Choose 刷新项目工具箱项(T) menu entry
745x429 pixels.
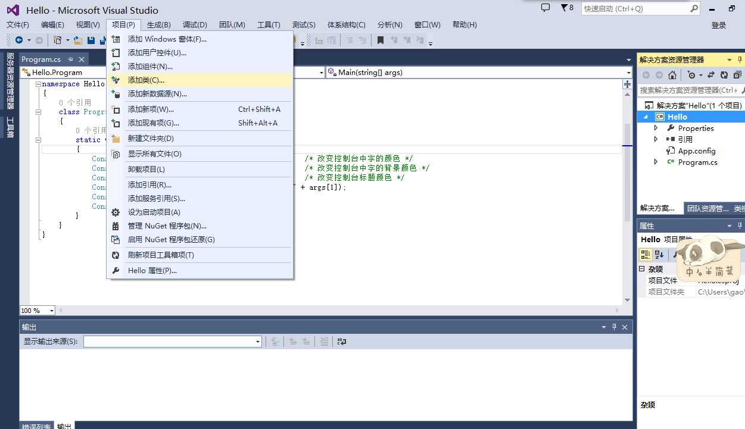(x=200, y=255)
